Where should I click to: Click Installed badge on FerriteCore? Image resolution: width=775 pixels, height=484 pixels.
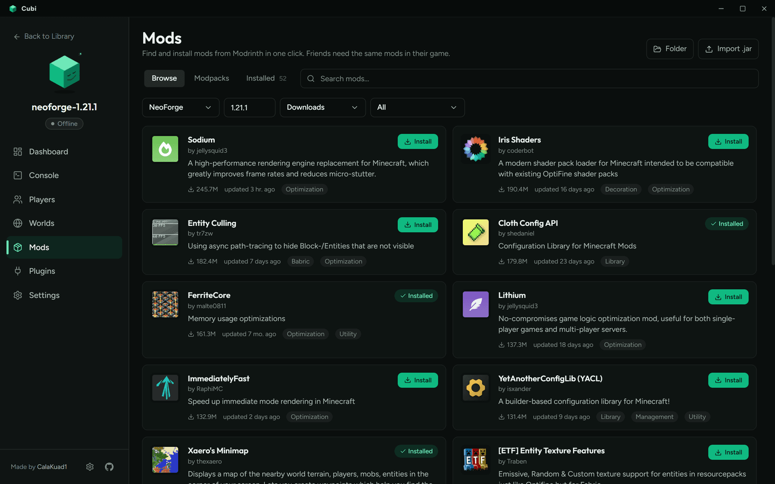(416, 296)
